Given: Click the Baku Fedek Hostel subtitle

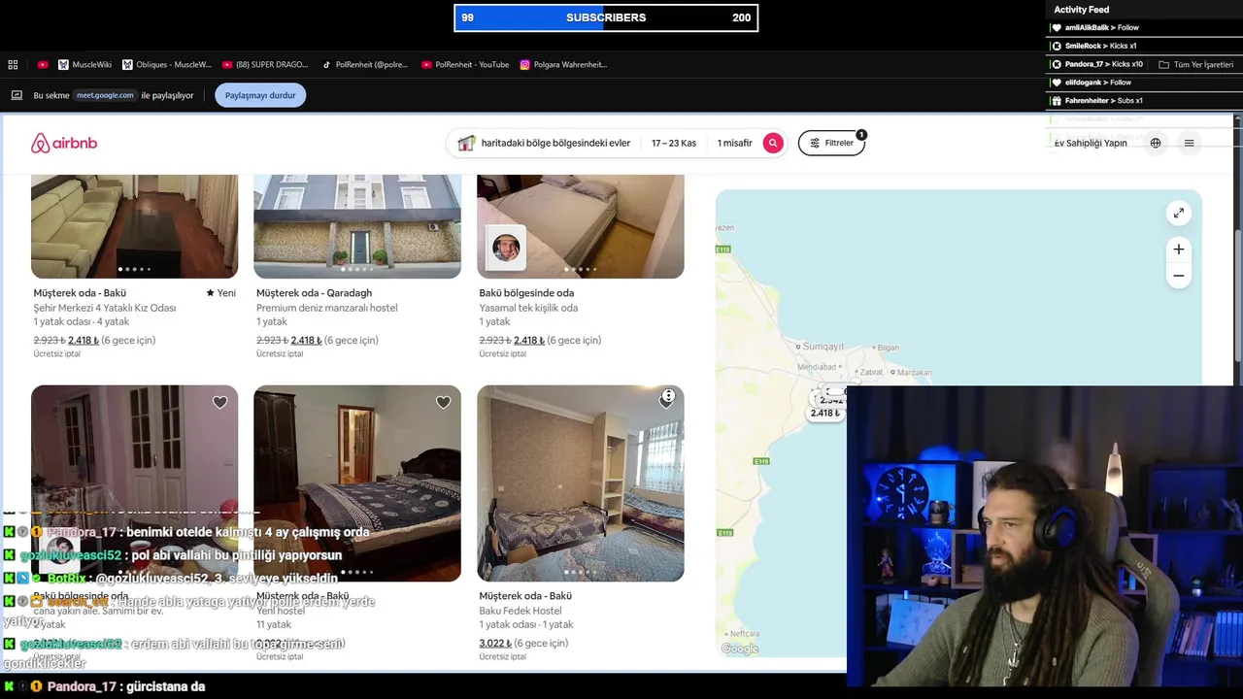Looking at the screenshot, I should coord(521,611).
